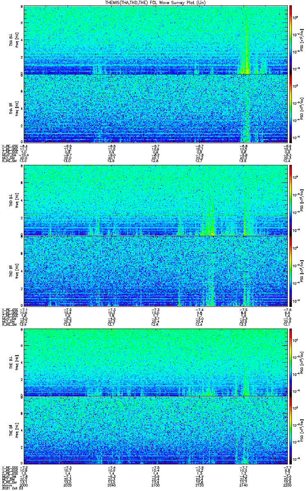This screenshot has height=491, width=307.
Task: Click the PSD [nT²/Hz] label of the THA B⊥ color bar
Action: tap(301, 40)
